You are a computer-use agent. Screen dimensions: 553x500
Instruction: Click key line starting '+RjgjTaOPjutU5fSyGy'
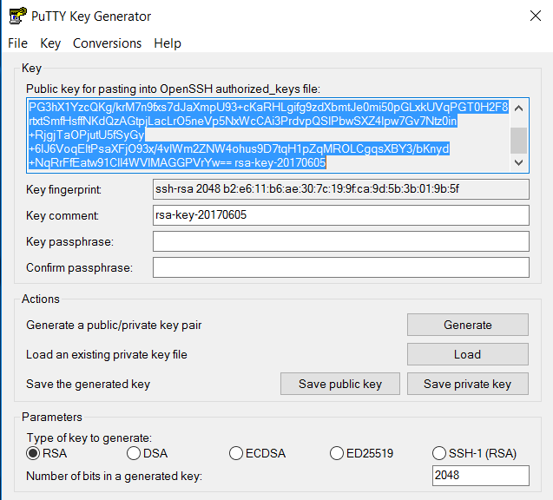[87, 135]
